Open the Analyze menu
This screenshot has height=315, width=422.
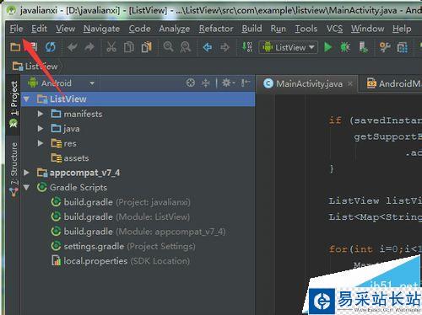pos(175,29)
